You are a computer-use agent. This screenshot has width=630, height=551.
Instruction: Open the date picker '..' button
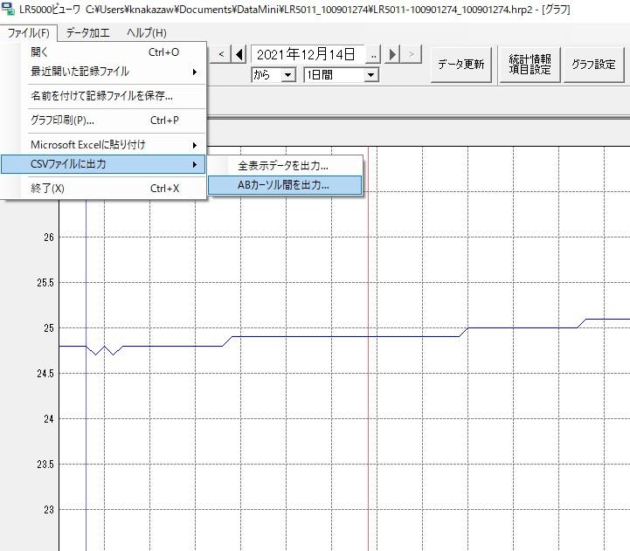374,55
